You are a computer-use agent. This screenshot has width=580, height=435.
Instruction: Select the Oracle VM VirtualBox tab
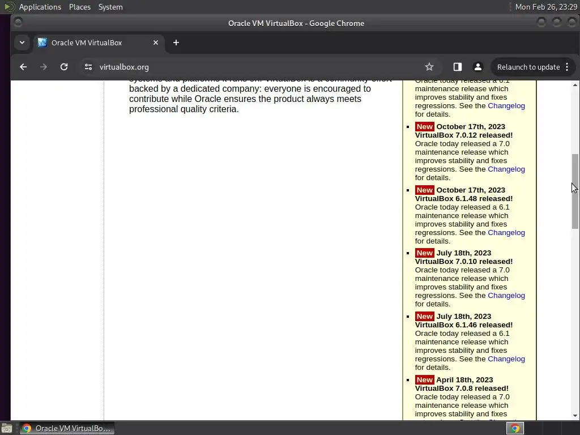pyautogui.click(x=98, y=42)
